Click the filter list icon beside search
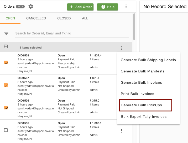Image resolution: width=188 pixels, height=143 pixels. coord(6,33)
